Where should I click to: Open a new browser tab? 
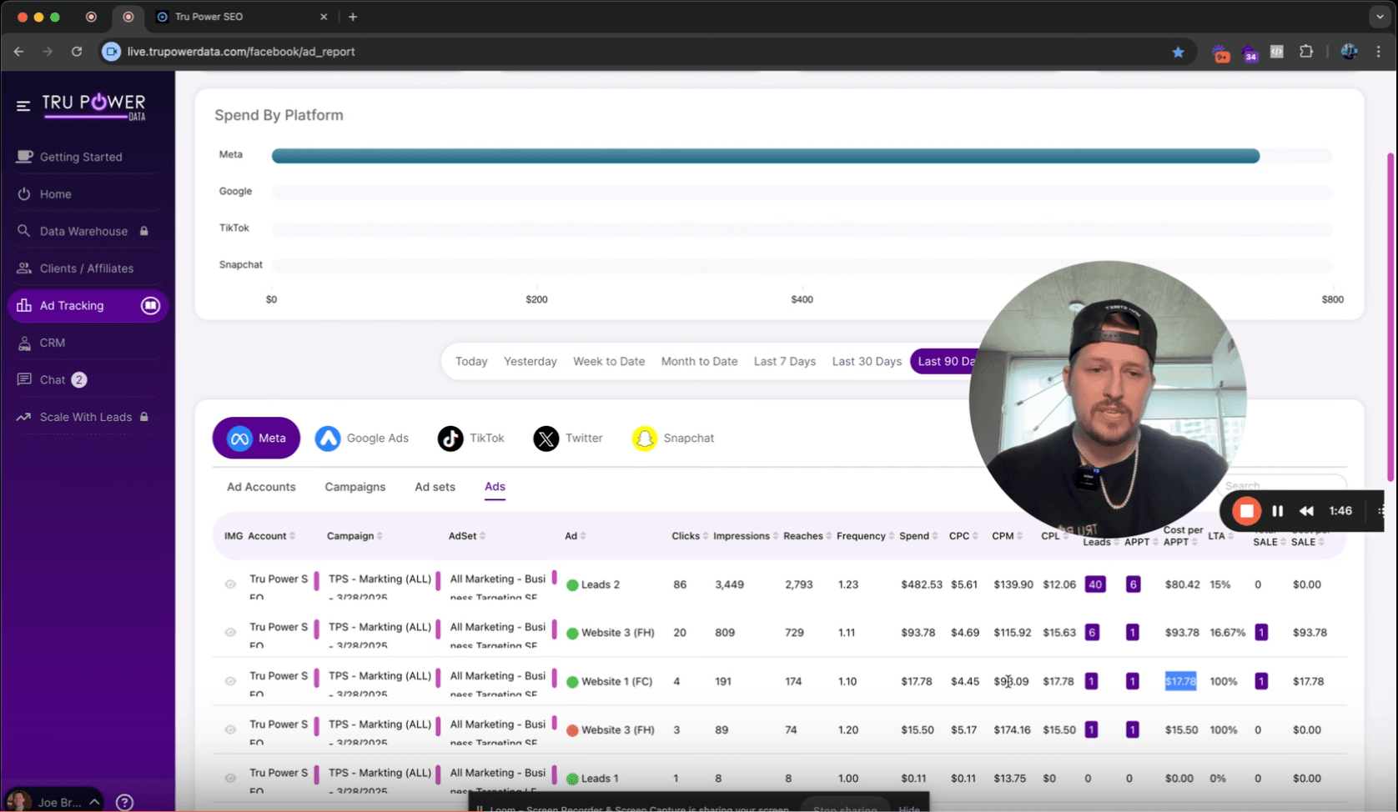[353, 17]
